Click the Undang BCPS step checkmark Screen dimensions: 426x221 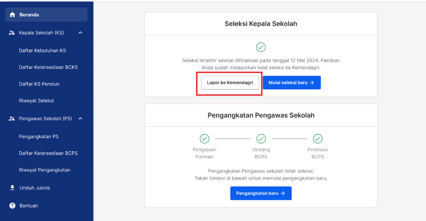click(x=261, y=139)
